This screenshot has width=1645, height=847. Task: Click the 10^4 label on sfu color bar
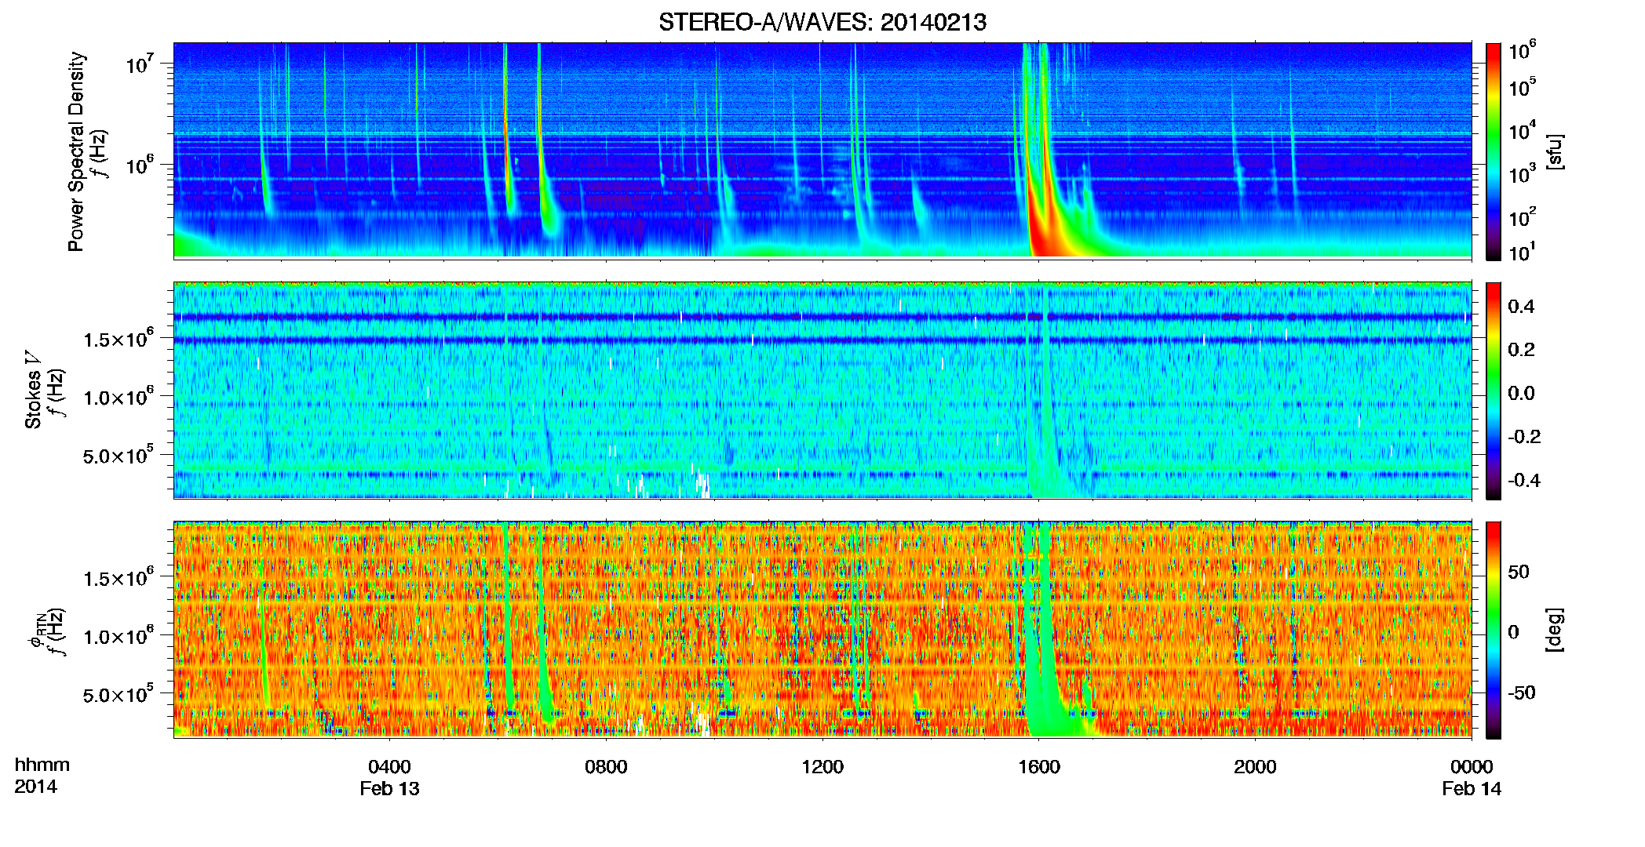[1523, 130]
